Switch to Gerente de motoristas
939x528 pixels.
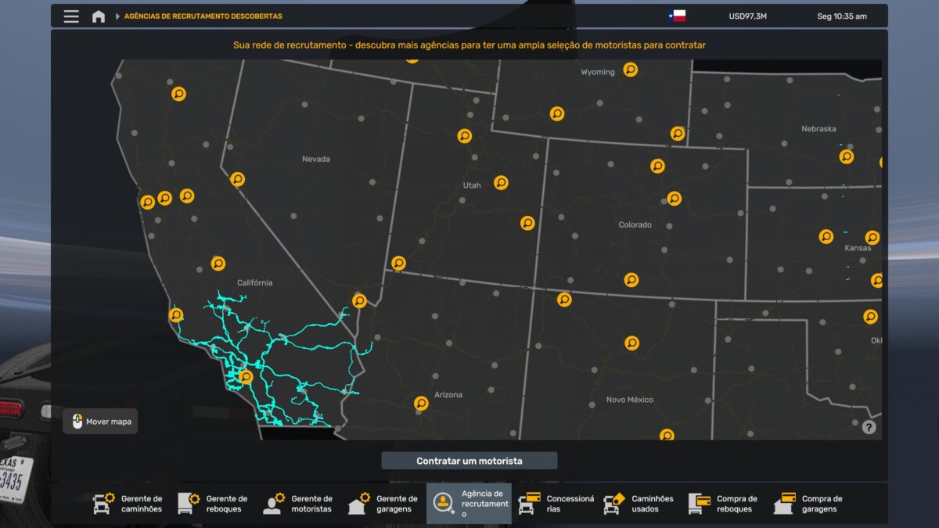tap(298, 504)
